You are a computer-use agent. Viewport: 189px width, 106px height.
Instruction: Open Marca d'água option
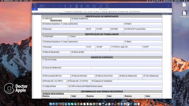click(104, 12)
